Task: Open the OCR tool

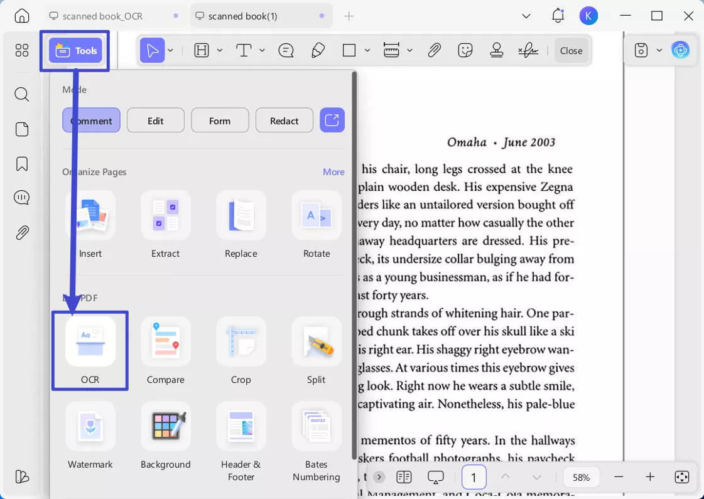Action: click(x=90, y=341)
